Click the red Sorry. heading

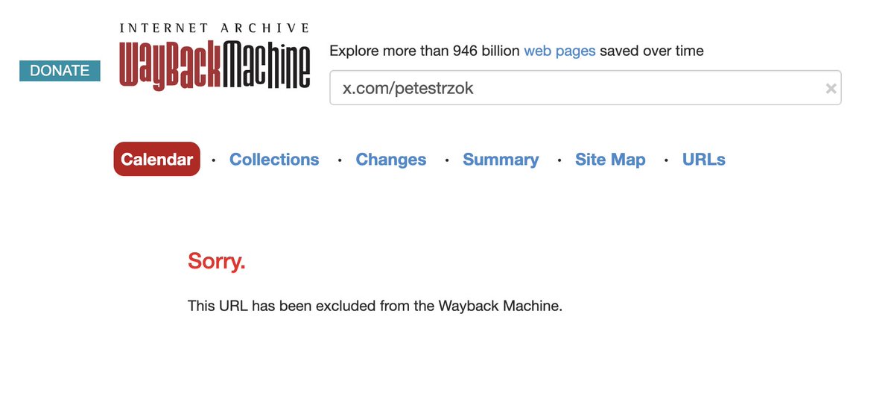click(217, 262)
